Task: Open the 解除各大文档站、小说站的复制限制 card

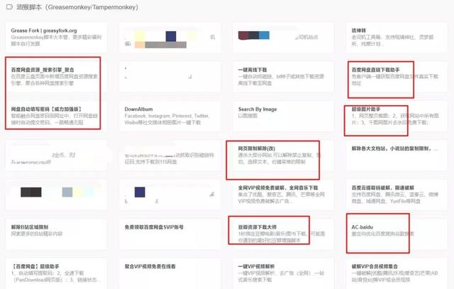Action: (397, 156)
